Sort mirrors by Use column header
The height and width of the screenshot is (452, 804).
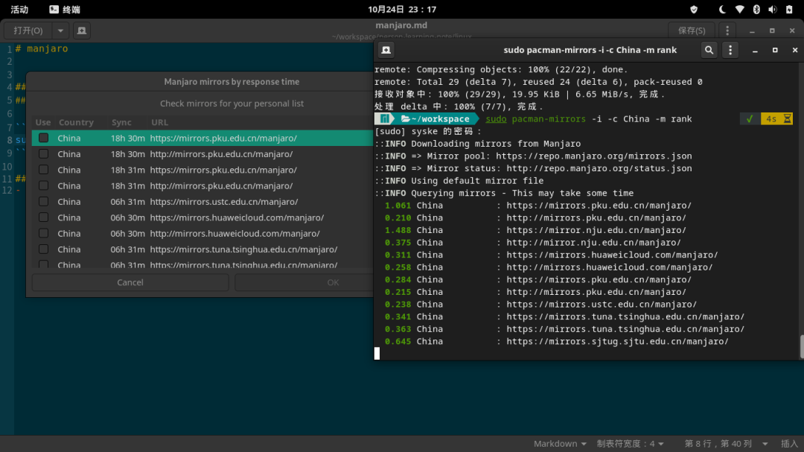coord(43,122)
